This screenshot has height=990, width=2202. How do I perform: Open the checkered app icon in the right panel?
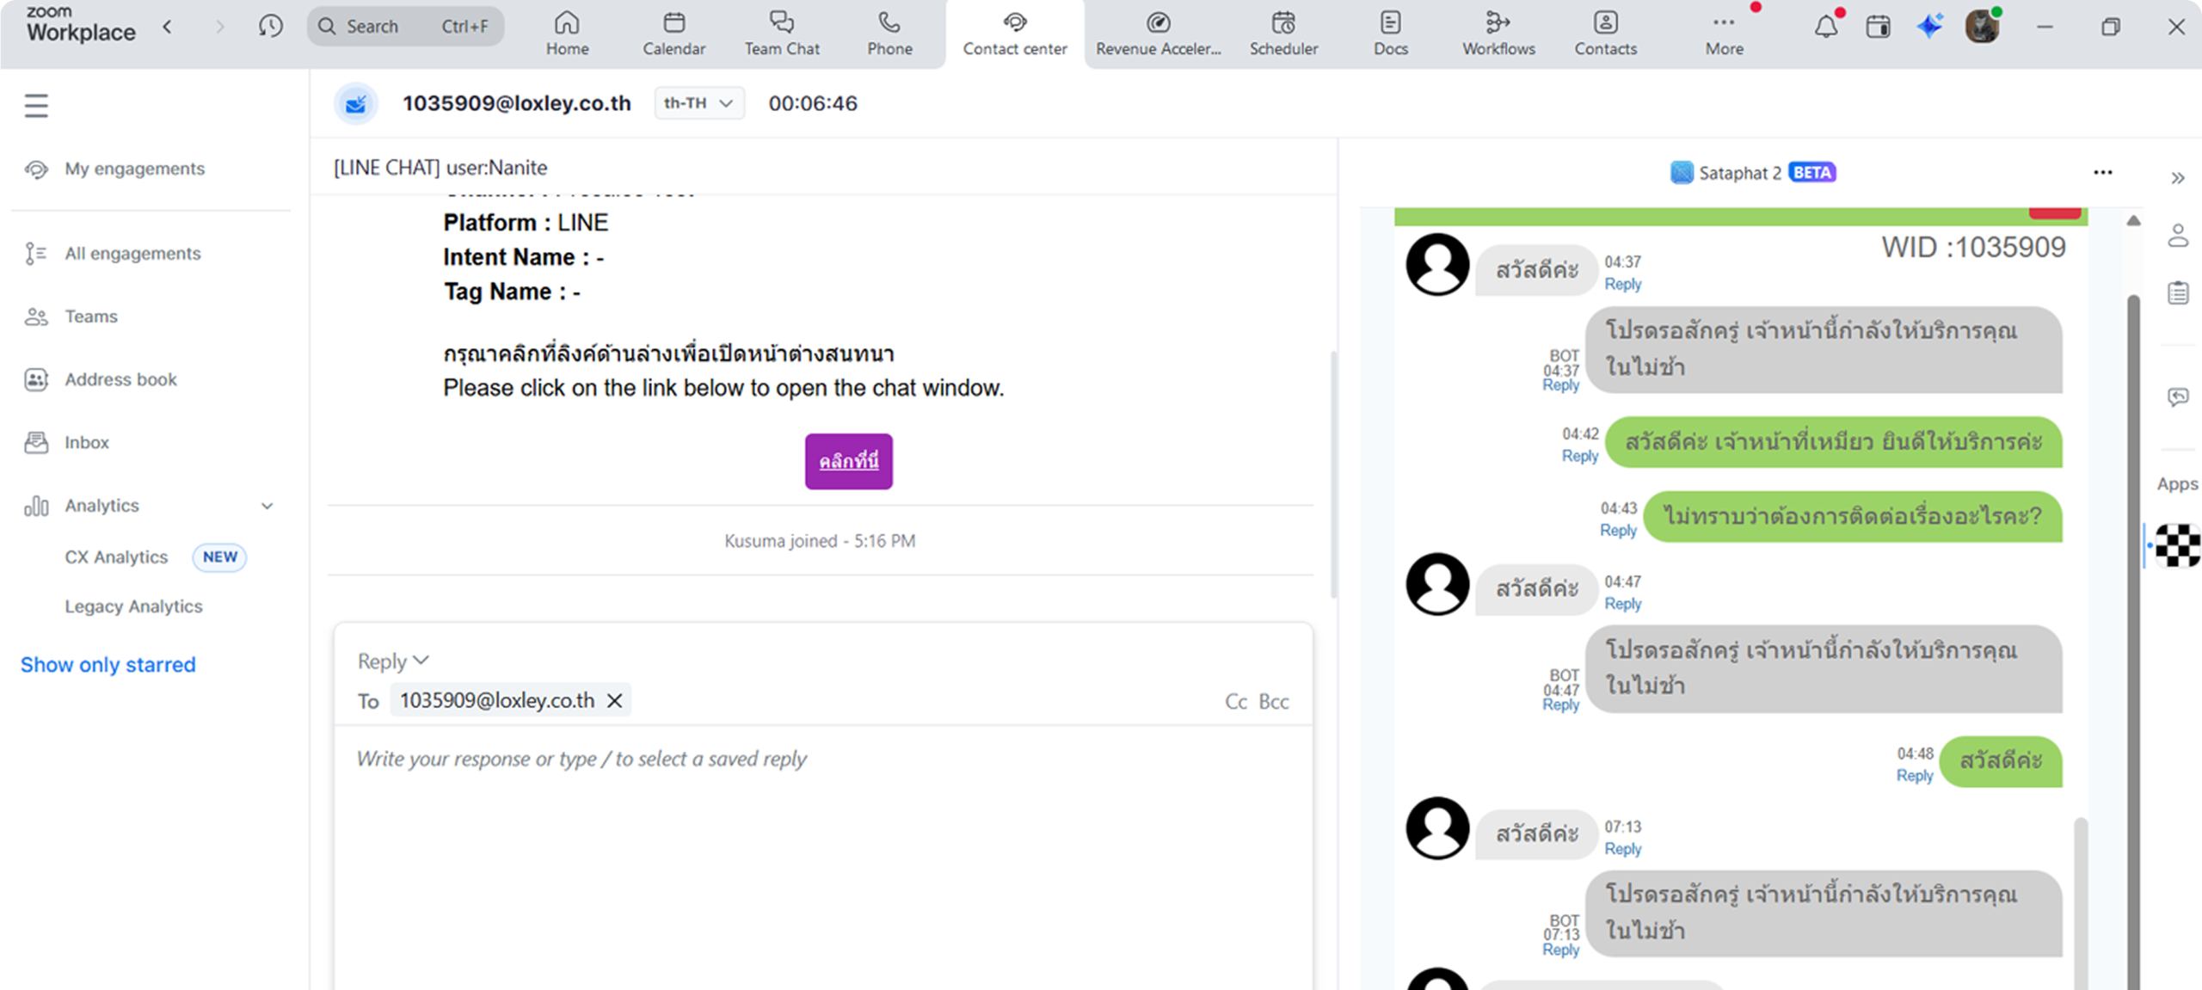click(x=2177, y=545)
